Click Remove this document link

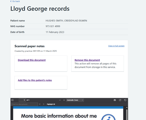tap(87, 60)
